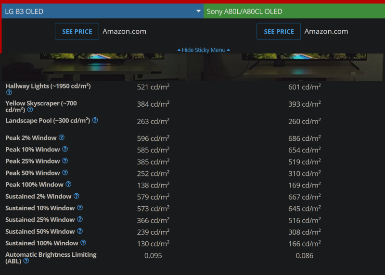385x275 pixels.
Task: Open Amazon.com link beside LG SEE PRICE
Action: tap(124, 31)
